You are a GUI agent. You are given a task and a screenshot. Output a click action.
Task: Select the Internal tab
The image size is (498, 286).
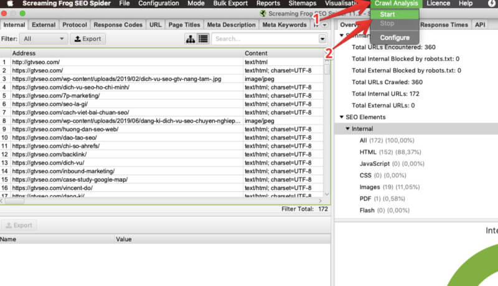(x=14, y=25)
